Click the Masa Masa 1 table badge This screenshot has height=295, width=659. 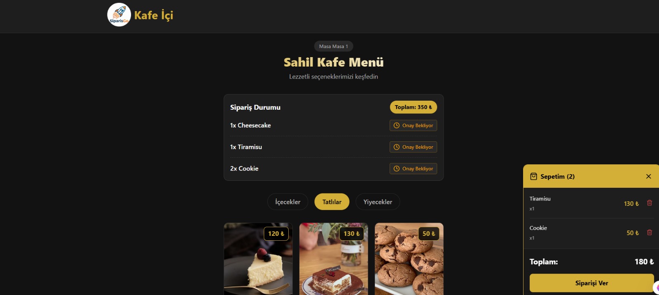point(334,46)
